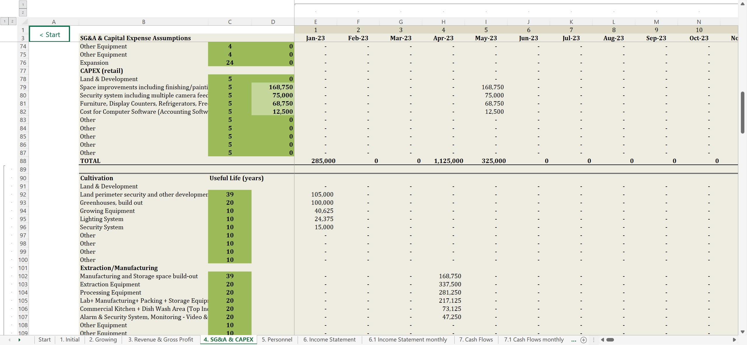Image resolution: width=747 pixels, height=345 pixels.
Task: Click the '< Start' link cell
Action: tap(50, 34)
